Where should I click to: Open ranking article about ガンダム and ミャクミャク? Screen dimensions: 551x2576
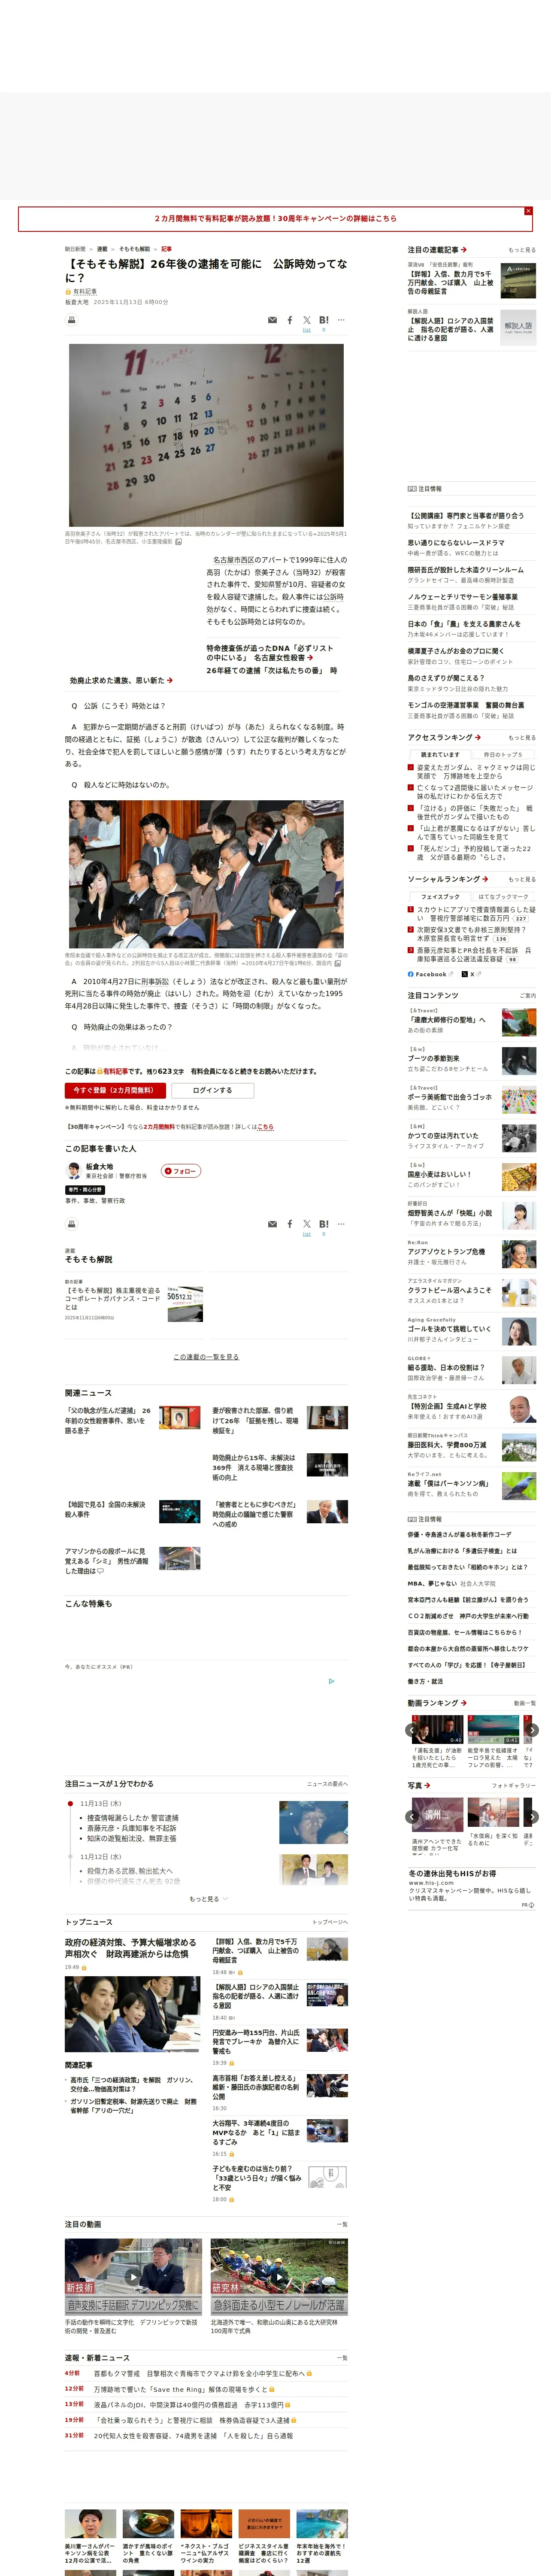pyautogui.click(x=475, y=772)
